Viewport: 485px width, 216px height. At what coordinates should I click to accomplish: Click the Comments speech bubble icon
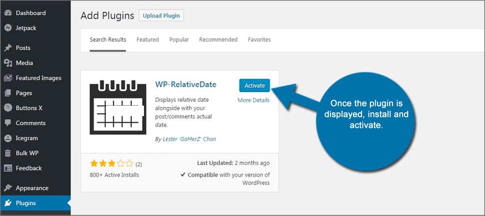(x=8, y=123)
